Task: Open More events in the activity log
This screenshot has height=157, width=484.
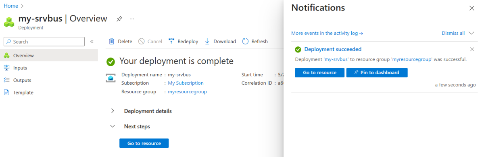Action: [x=327, y=33]
